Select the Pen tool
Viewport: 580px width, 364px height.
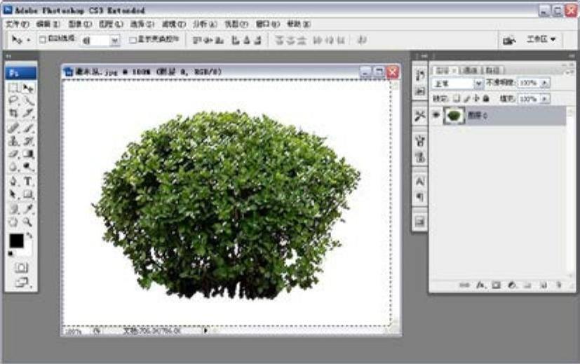pyautogui.click(x=13, y=181)
